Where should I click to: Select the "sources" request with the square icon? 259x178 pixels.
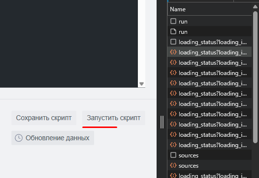[x=209, y=155]
